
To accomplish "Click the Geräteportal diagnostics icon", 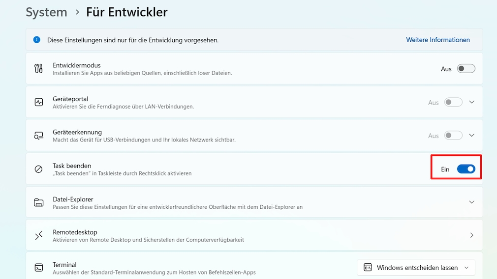I will (x=38, y=102).
